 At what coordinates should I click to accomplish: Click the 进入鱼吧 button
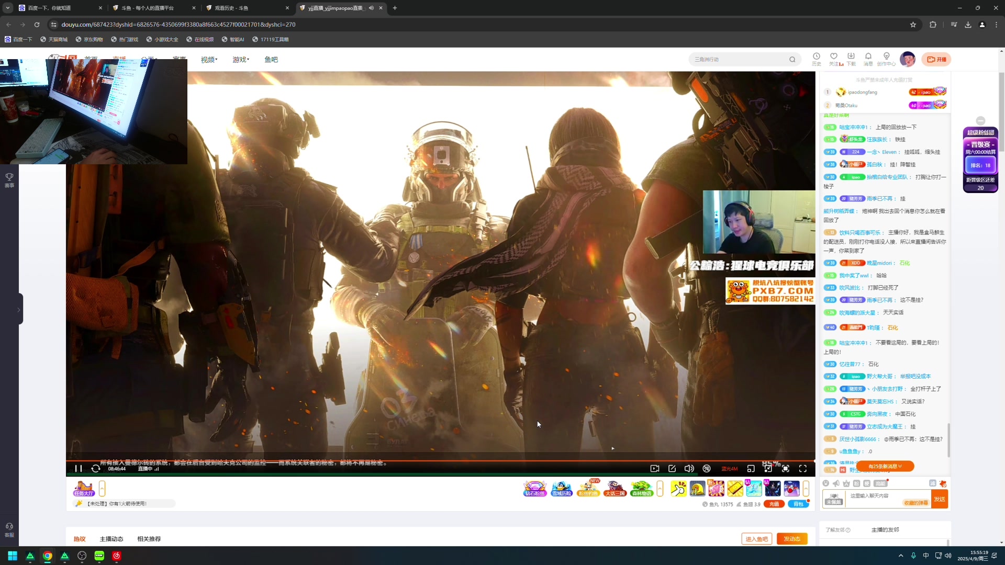coord(757,539)
